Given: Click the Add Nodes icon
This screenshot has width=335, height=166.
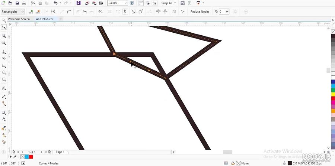Looking at the screenshot, I should click(x=31, y=12).
